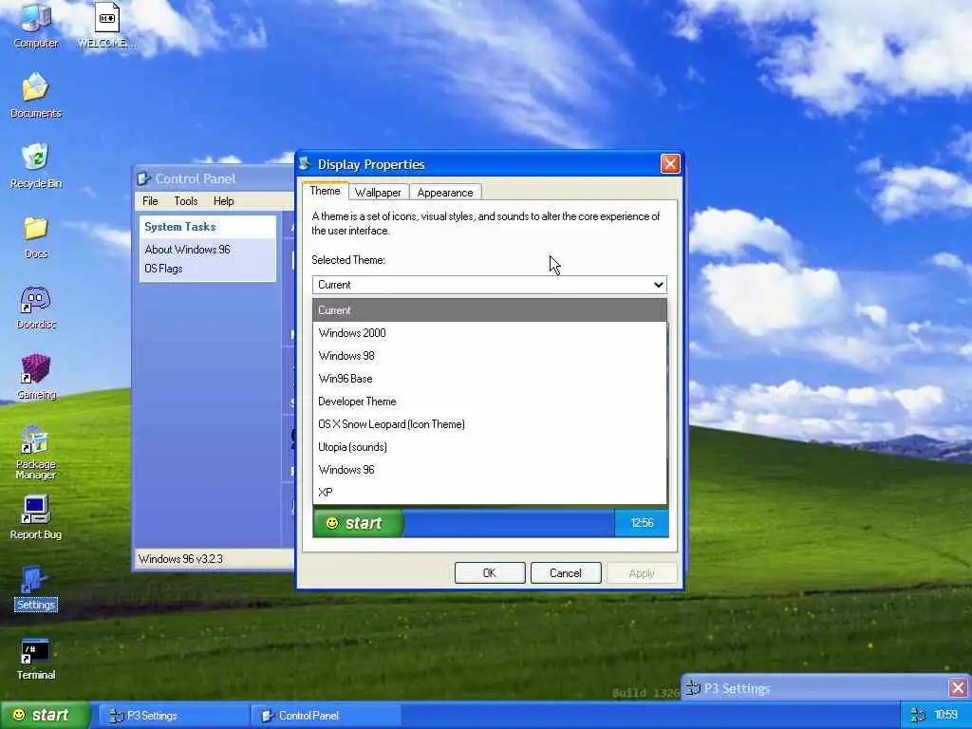Choose Windows 98 theme from list
This screenshot has height=729, width=972.
[489, 356]
